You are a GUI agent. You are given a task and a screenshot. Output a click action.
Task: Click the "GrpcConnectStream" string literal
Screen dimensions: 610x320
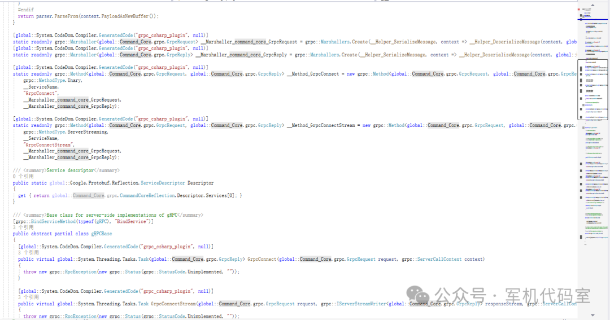[x=49, y=144]
